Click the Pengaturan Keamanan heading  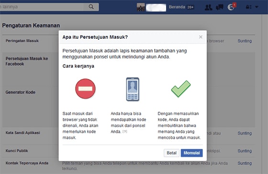click(x=31, y=25)
